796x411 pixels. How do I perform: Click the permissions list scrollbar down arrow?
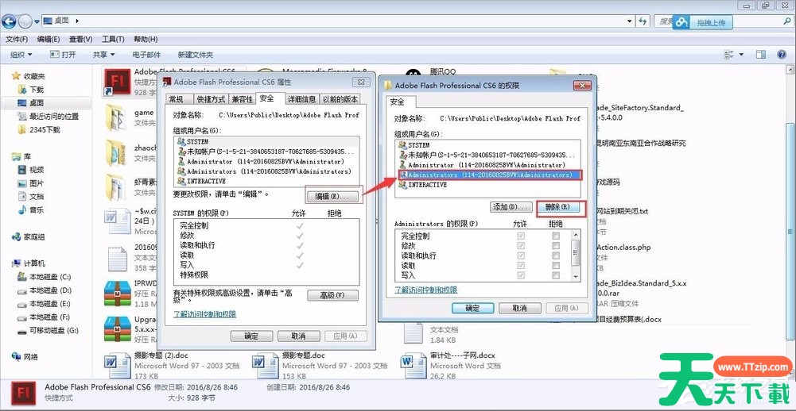coord(576,277)
